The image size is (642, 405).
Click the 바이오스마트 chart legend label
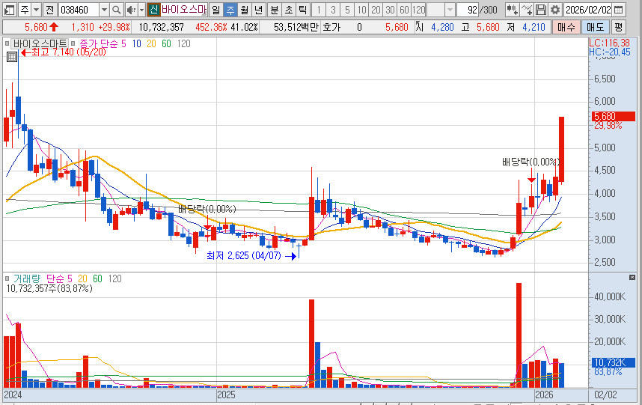(40, 43)
